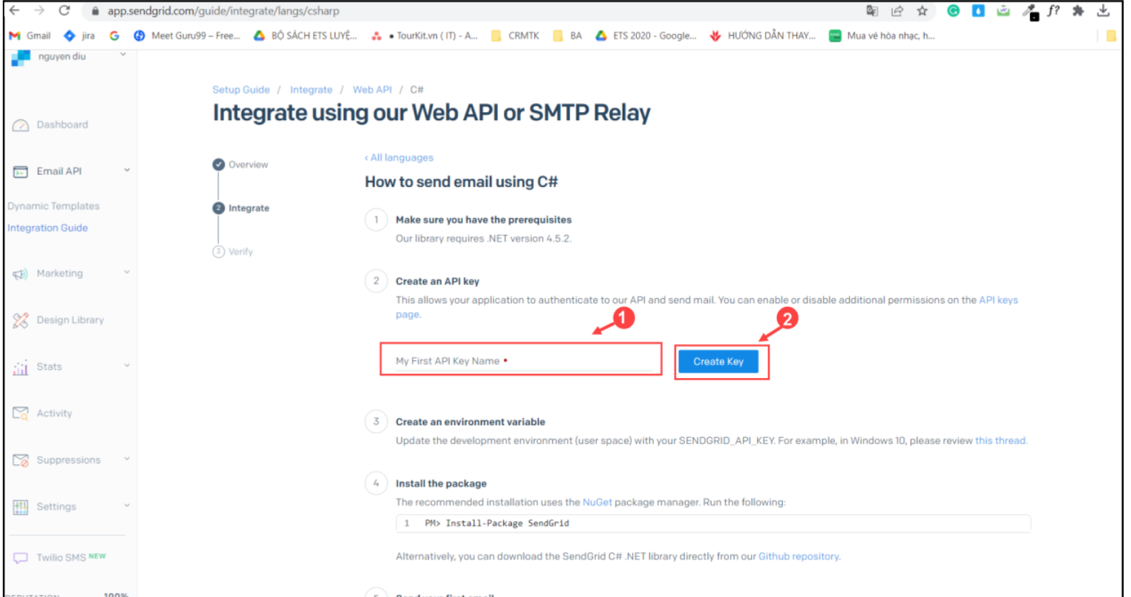Open the Grammarly extension icon
Image resolution: width=1131 pixels, height=597 pixels.
pyautogui.click(x=954, y=10)
